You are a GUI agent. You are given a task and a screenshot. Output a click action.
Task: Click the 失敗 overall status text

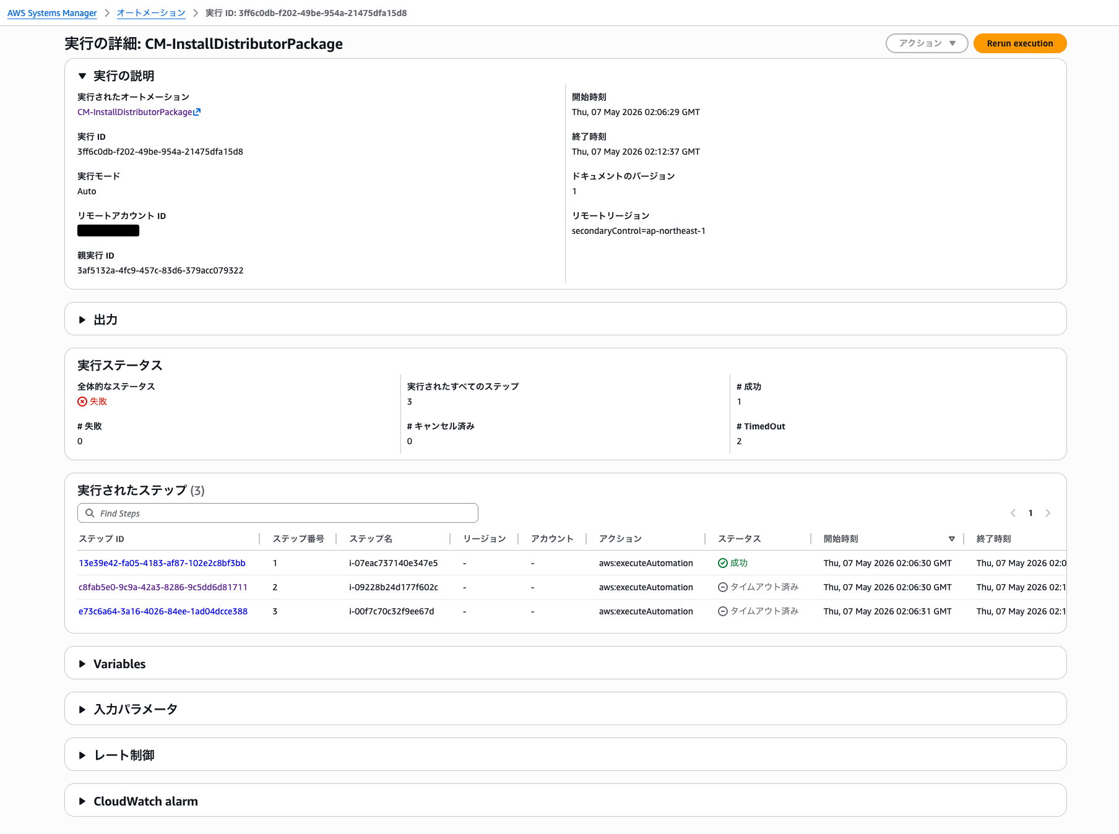coord(98,402)
